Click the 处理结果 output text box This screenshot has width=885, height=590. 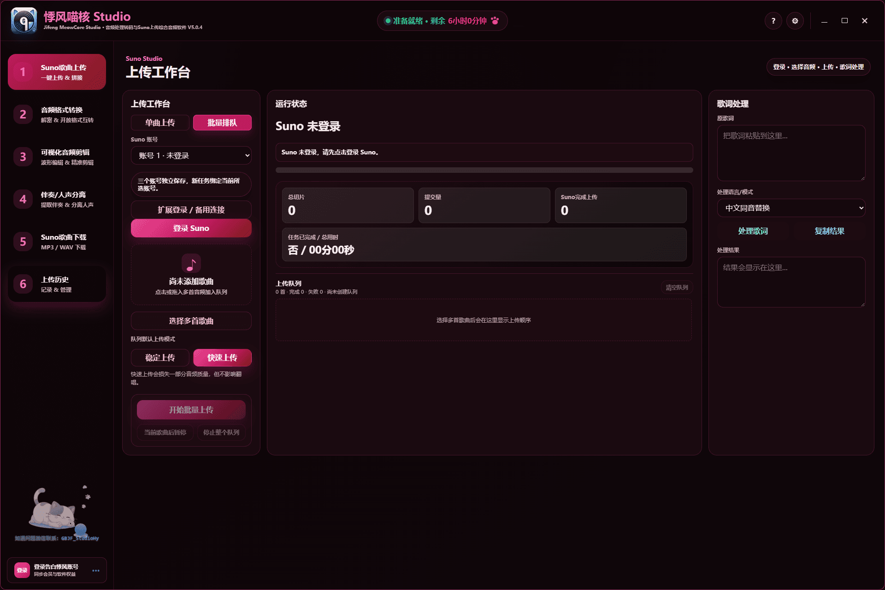791,282
